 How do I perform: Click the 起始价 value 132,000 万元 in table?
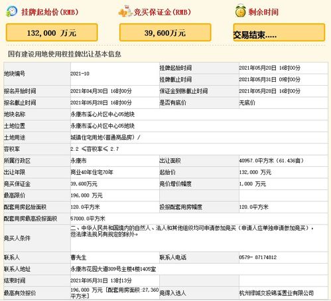click(x=255, y=172)
